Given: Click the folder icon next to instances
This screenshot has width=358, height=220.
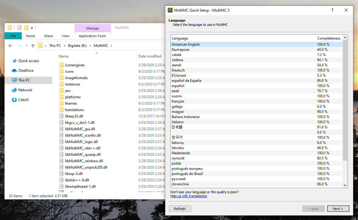Looking at the screenshot, I should pos(61,84).
